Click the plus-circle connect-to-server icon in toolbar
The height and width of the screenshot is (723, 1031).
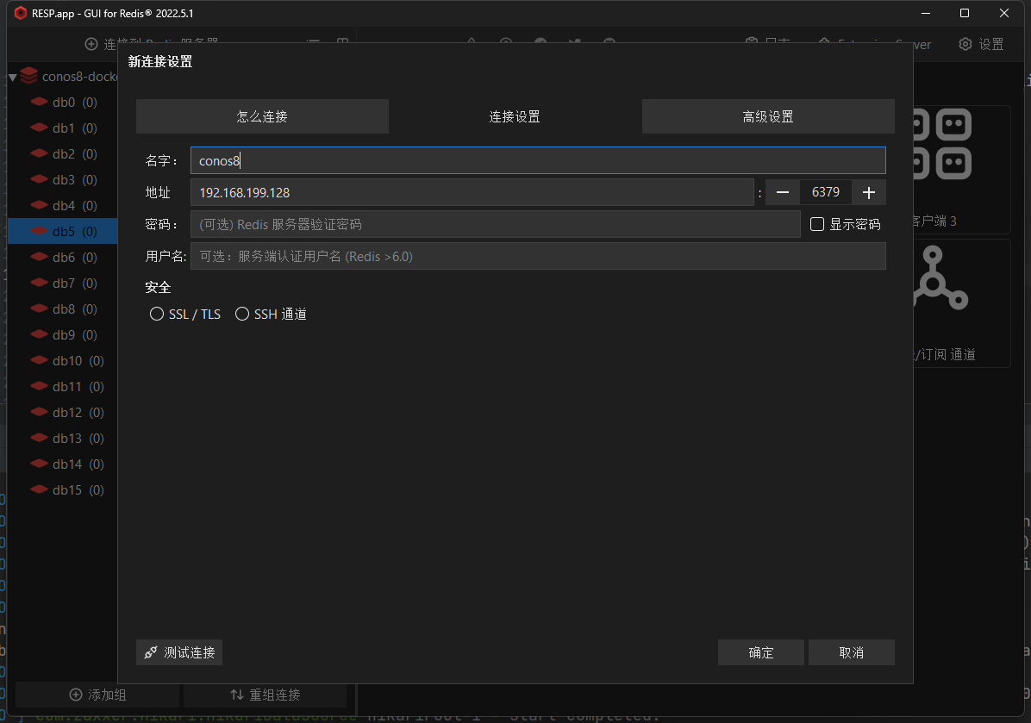click(x=91, y=44)
